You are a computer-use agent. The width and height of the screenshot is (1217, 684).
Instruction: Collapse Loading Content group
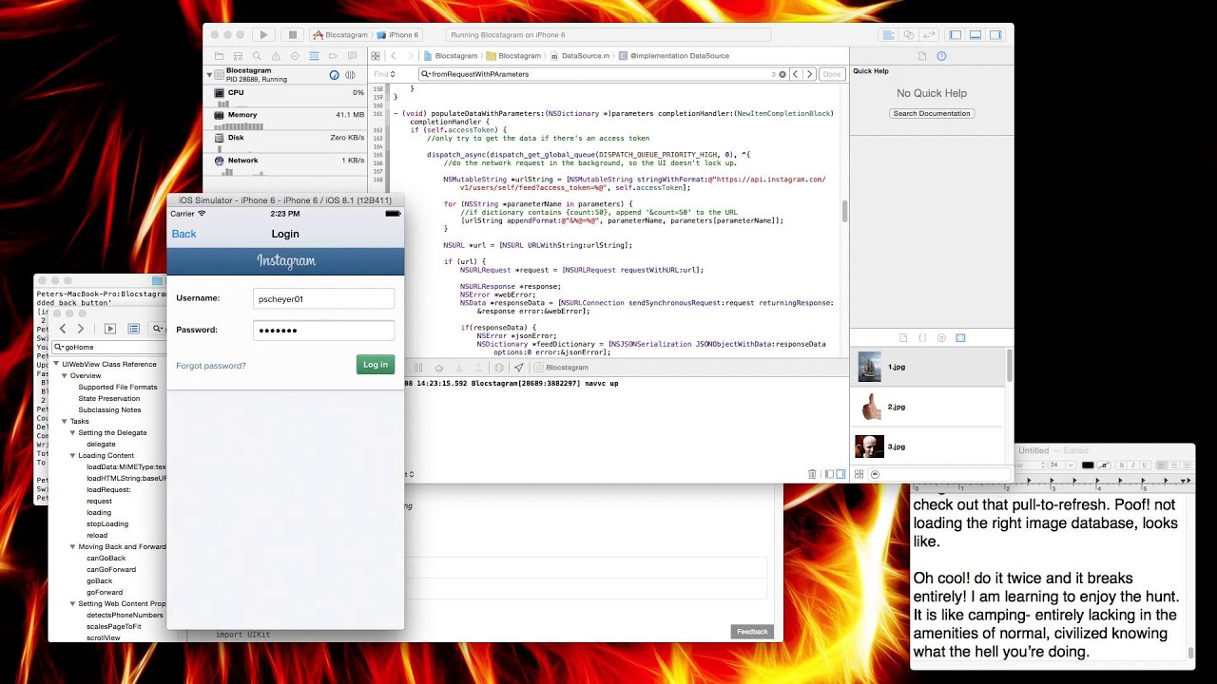pyautogui.click(x=73, y=455)
